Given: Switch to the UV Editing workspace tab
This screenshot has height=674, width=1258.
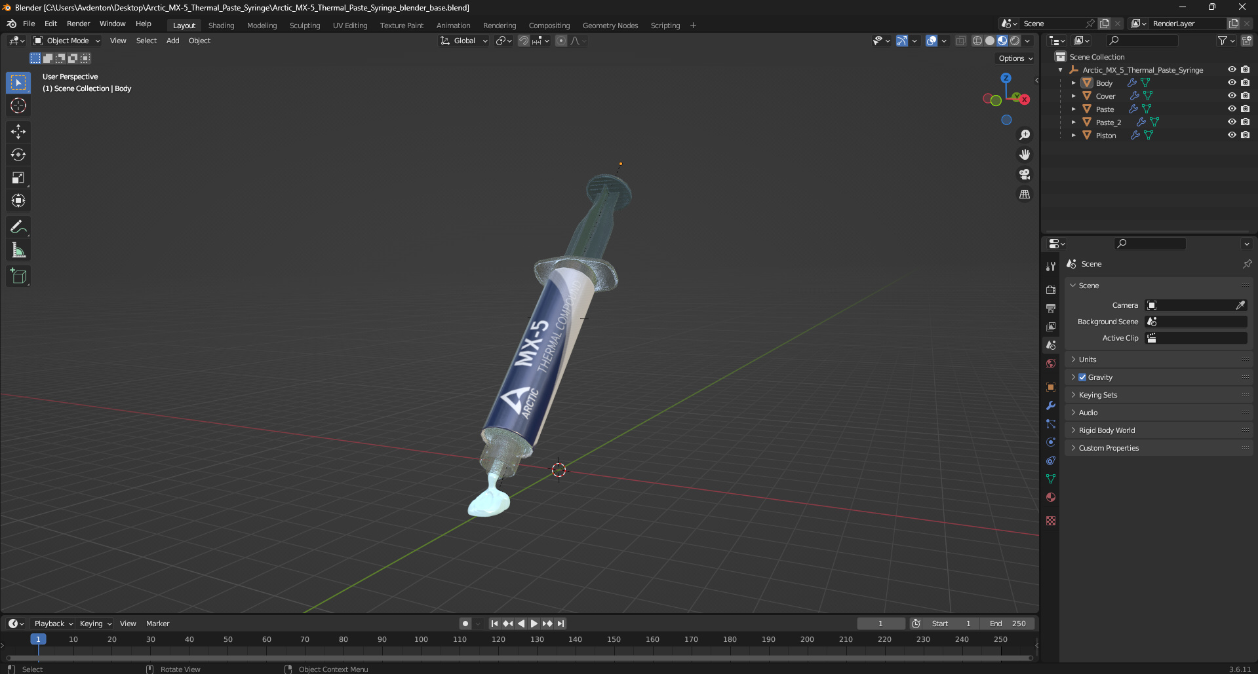Looking at the screenshot, I should 350,26.
